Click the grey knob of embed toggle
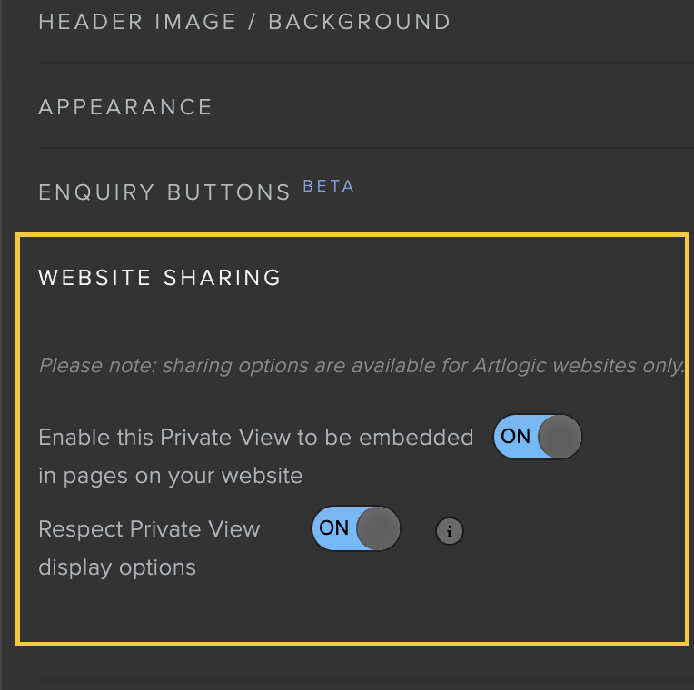 [560, 437]
